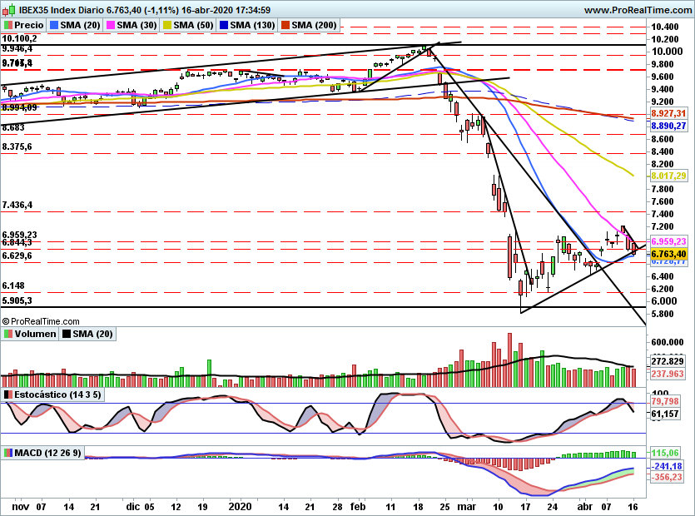Click the 6.844,3 level label
This screenshot has width=695, height=516.
tap(17, 243)
